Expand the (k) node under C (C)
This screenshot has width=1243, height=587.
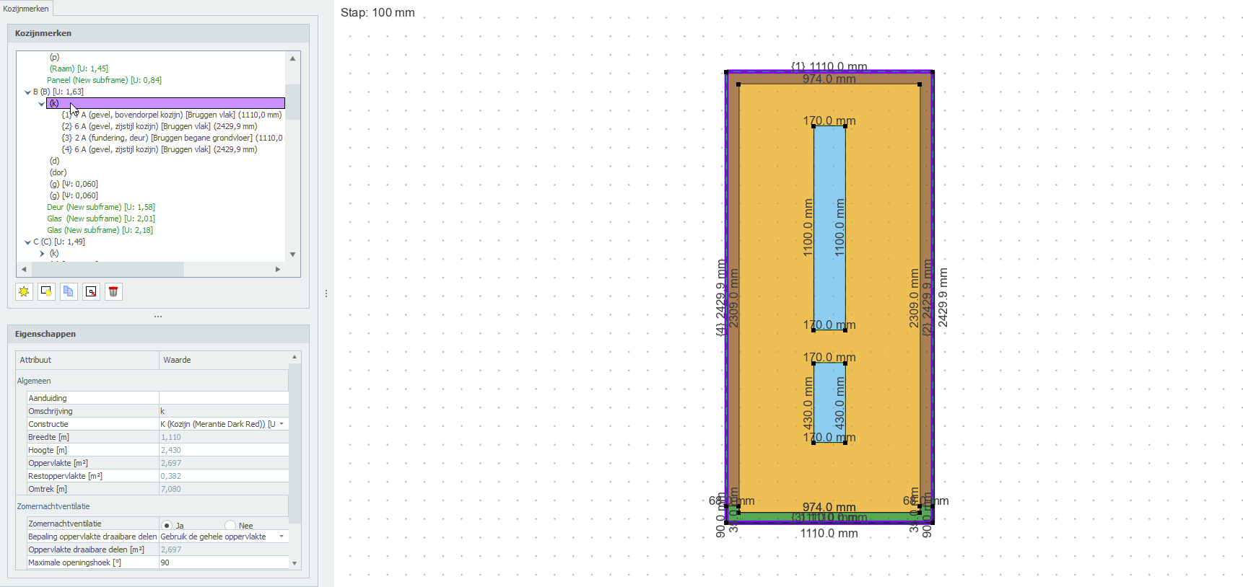pyautogui.click(x=42, y=254)
